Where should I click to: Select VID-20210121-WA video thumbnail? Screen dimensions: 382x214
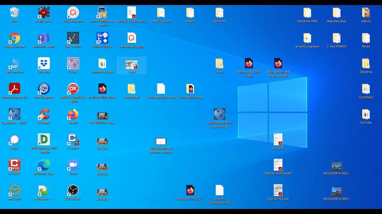102,116
